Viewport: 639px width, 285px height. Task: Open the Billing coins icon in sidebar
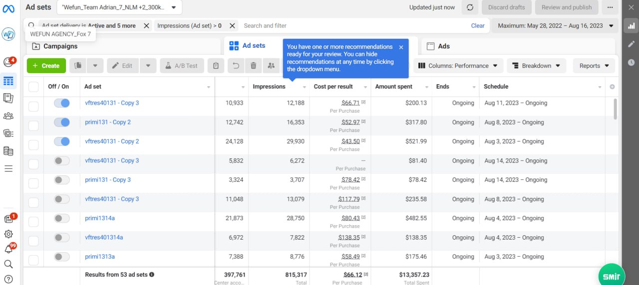point(8,151)
